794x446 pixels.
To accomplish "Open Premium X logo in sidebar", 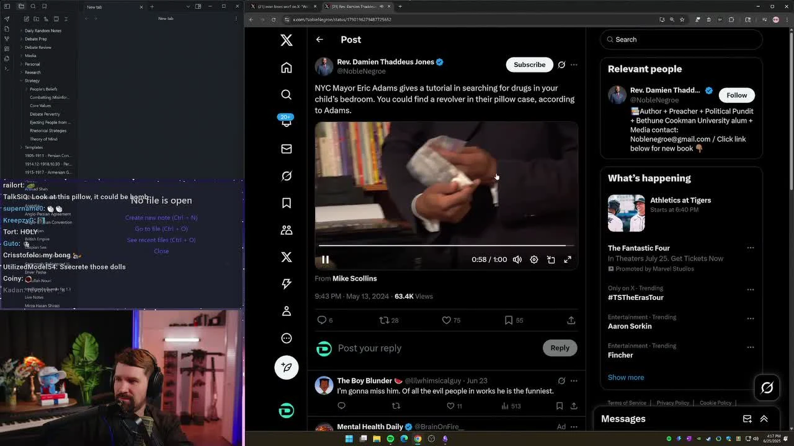I will 286,257.
